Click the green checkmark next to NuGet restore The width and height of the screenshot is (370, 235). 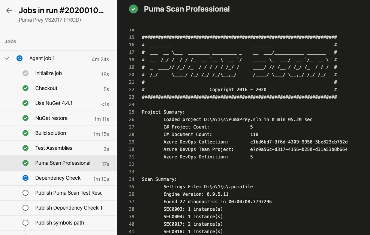(x=25, y=118)
